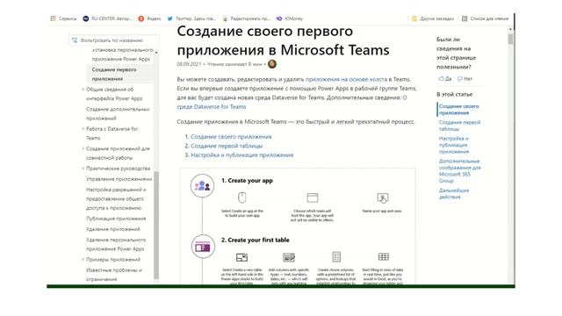The width and height of the screenshot is (562, 316).
Task: Click the Add columns with specific types icon
Action: coord(289,257)
